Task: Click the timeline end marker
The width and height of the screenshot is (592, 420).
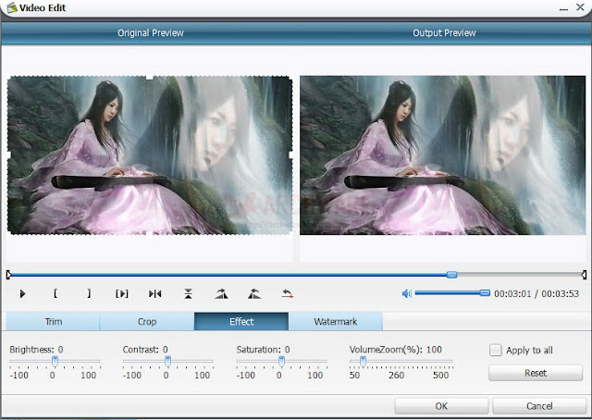Action: [584, 275]
